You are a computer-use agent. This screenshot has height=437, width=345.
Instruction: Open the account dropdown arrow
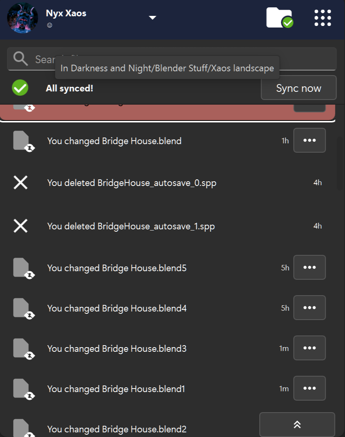153,17
